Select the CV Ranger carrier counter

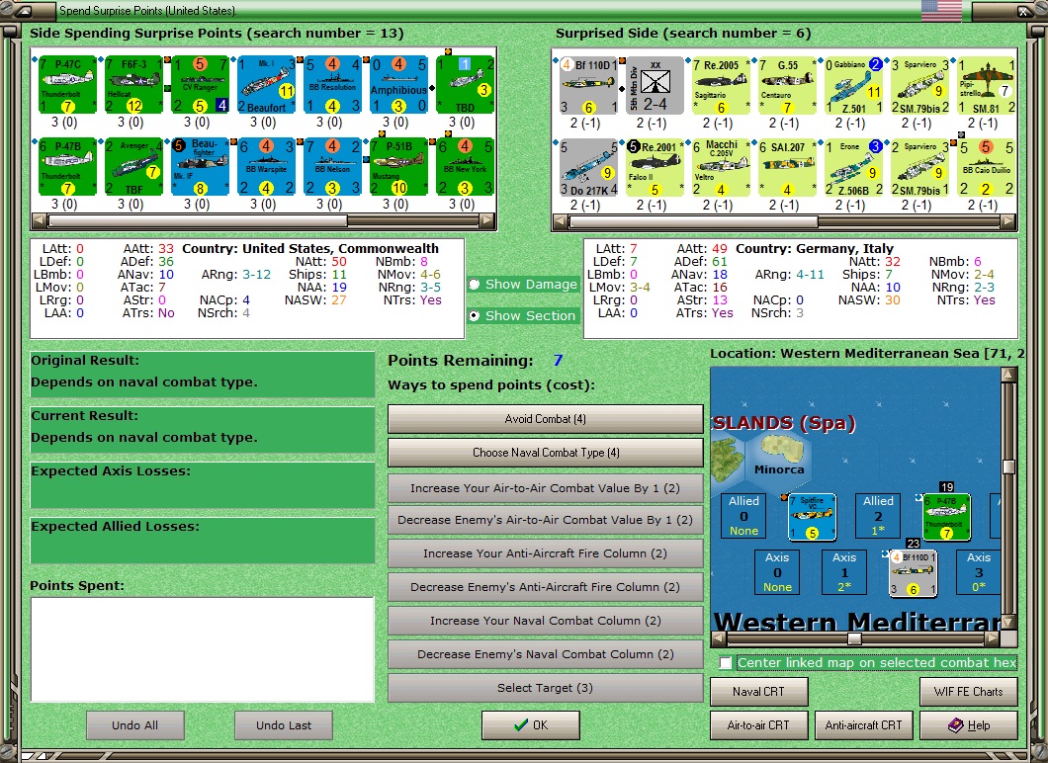coord(200,85)
